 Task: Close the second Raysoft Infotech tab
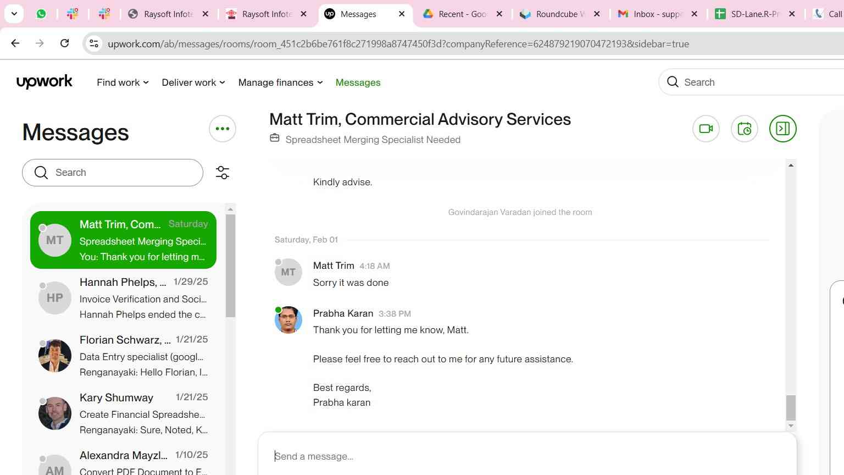303,14
